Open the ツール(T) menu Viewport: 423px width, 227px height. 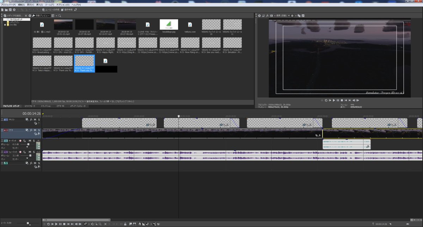[49, 5]
